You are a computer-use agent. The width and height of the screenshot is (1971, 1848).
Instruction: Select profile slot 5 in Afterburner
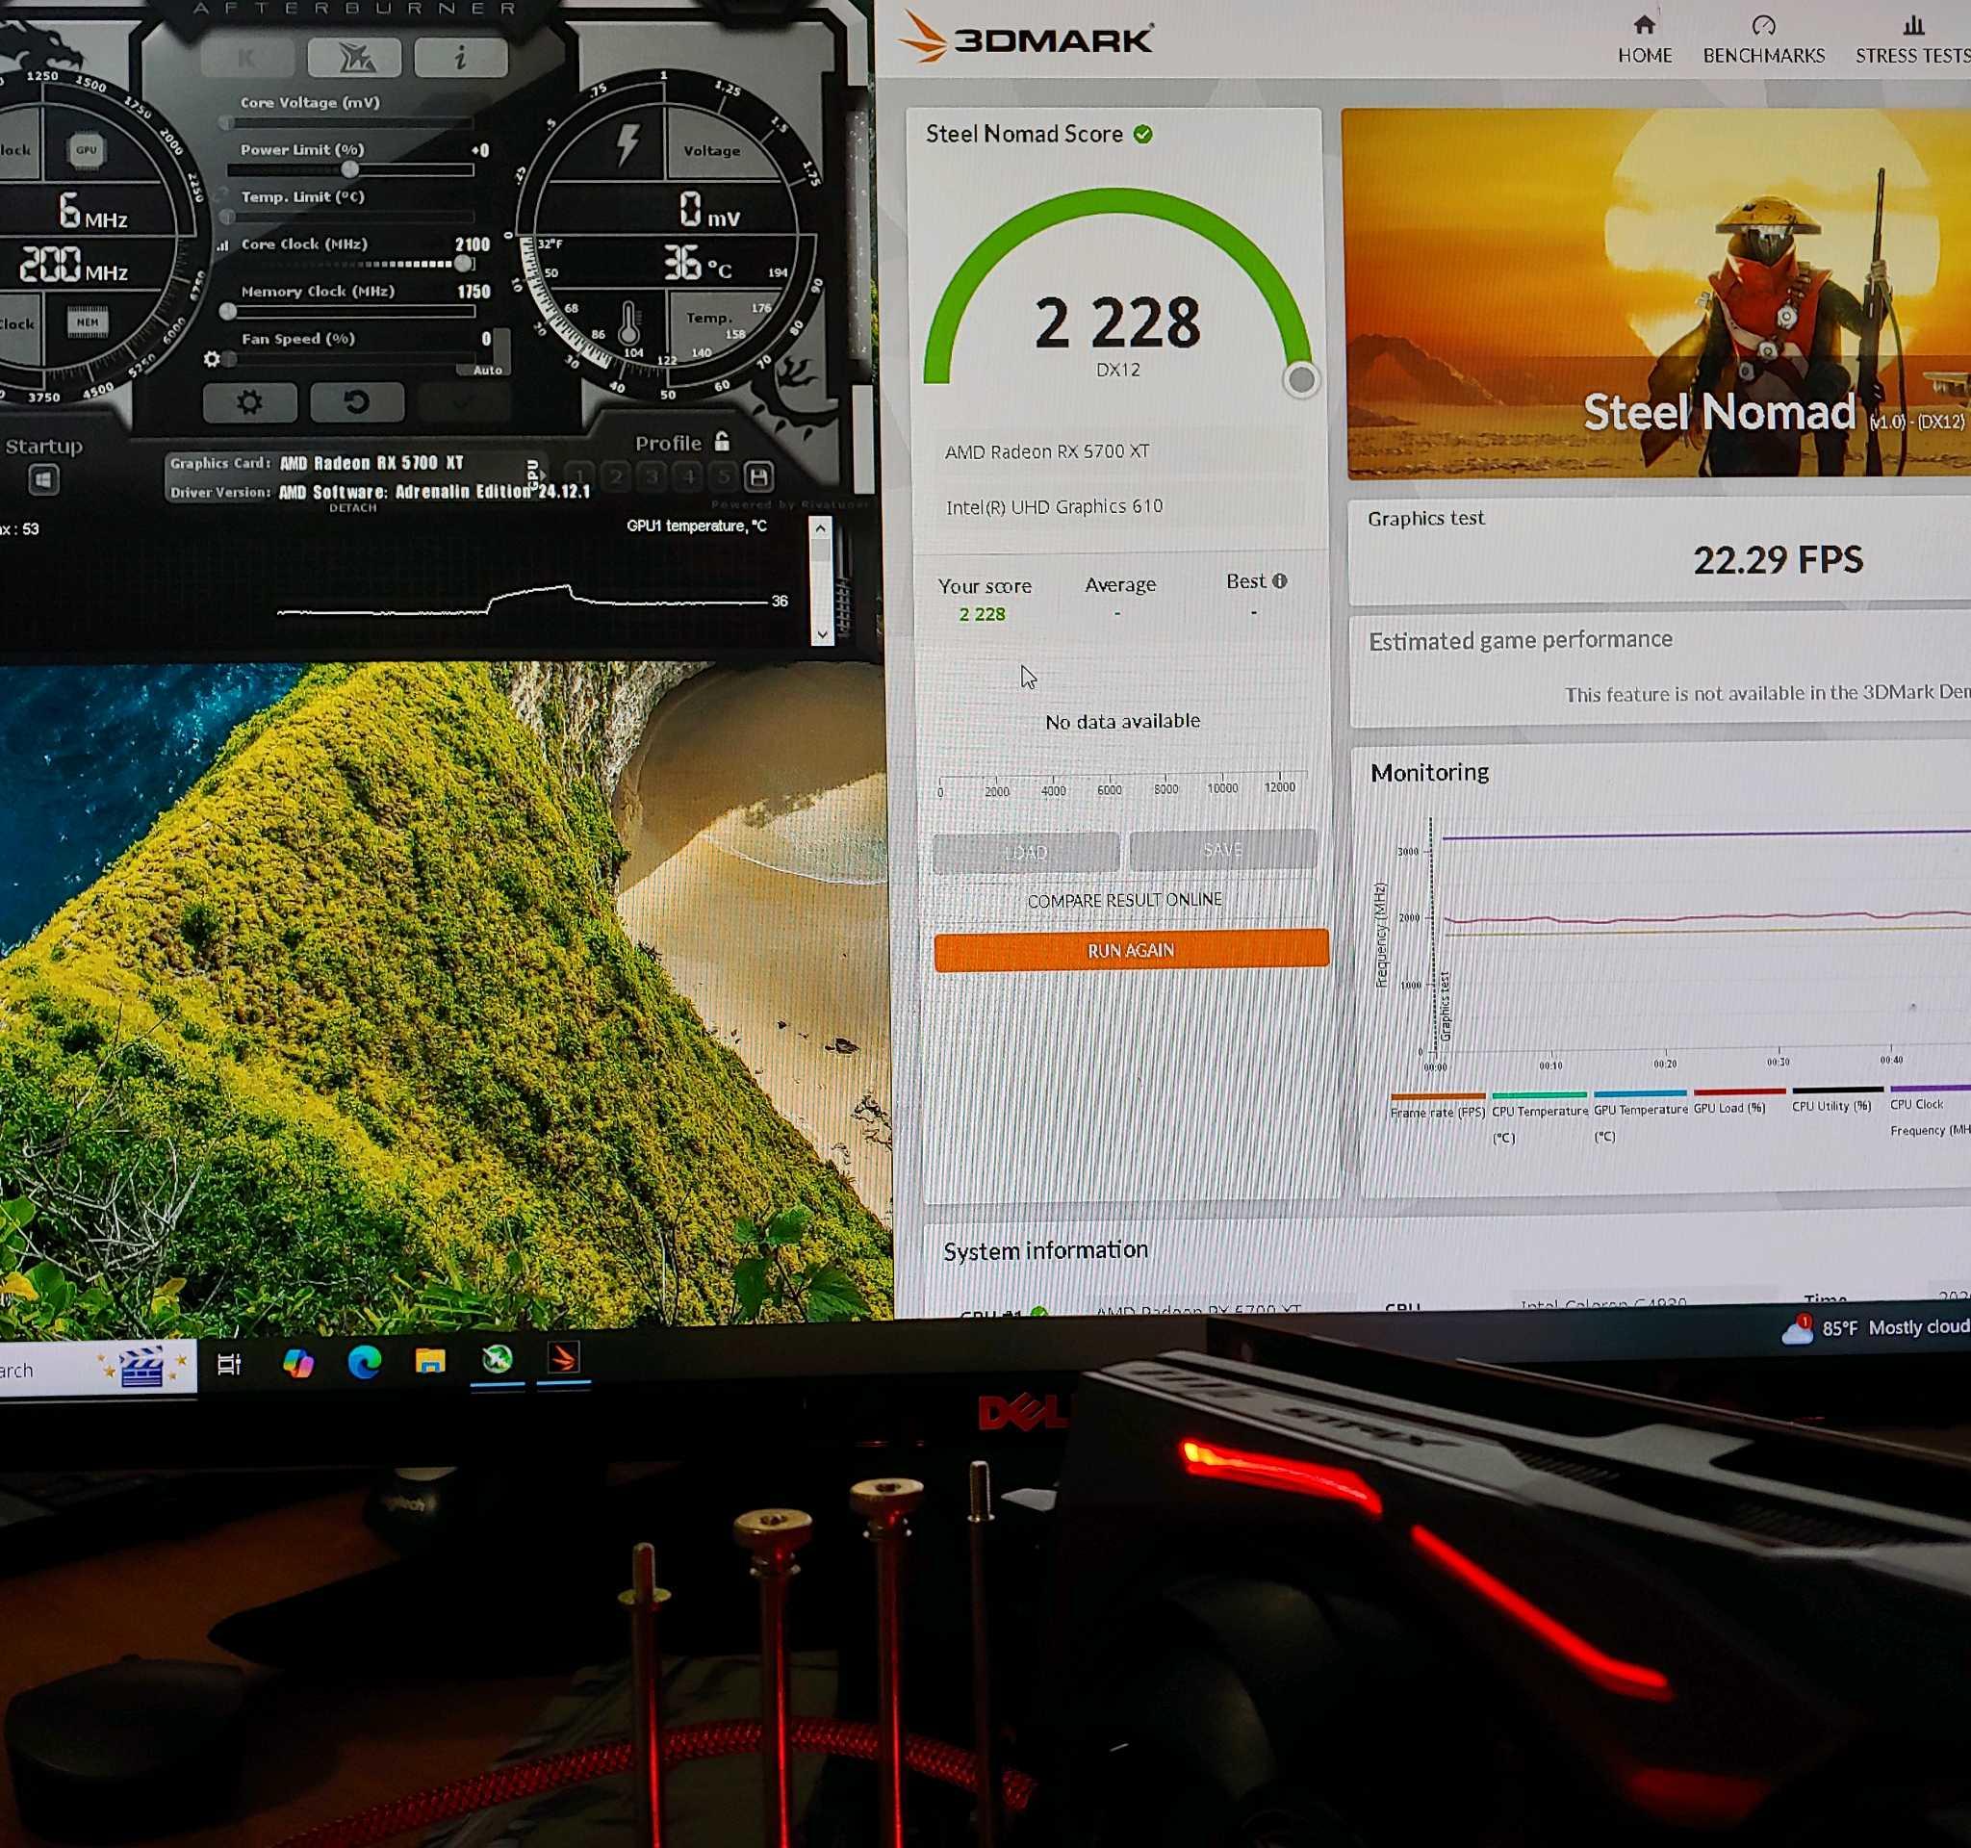point(724,476)
